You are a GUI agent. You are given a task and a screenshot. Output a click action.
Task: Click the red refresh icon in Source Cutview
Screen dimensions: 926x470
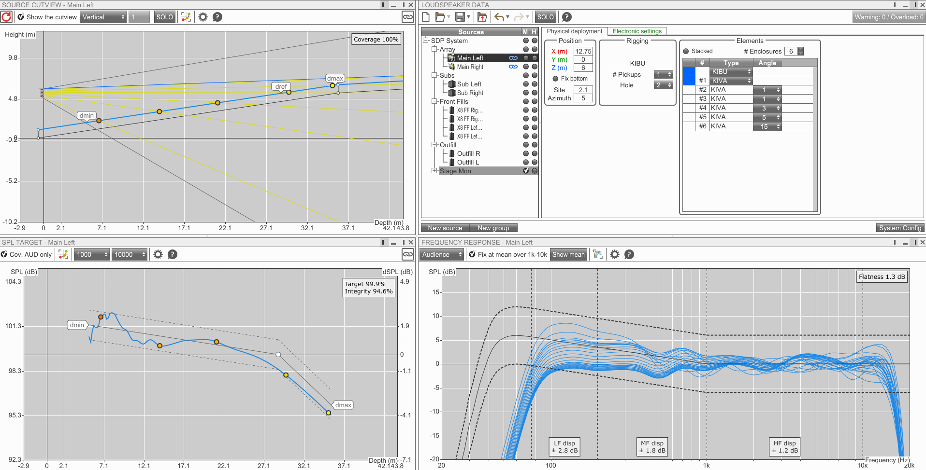pyautogui.click(x=6, y=17)
